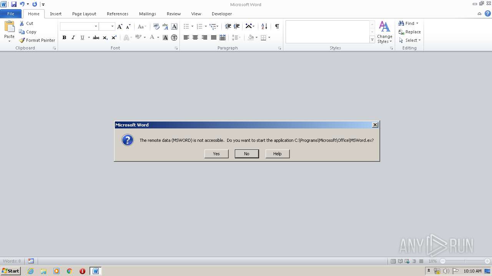Open the Font dialog launcher
This screenshot has height=276, width=492.
(x=176, y=48)
